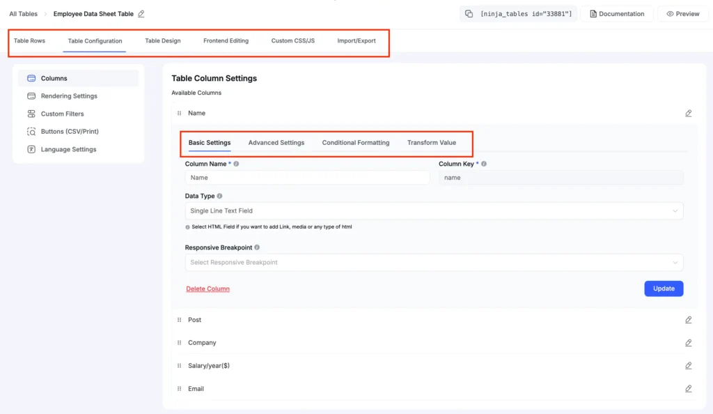
Task: Click the Delete Column link
Action: 207,288
